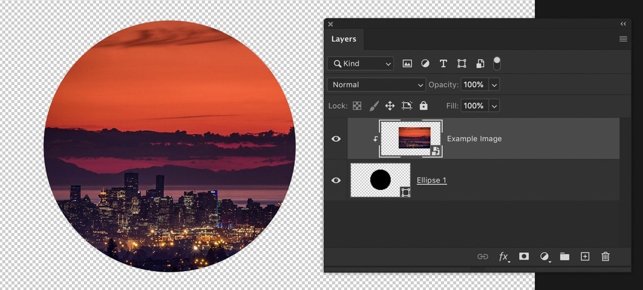Hide the Ellipse 1 layer
The image size is (643, 290).
click(x=336, y=180)
